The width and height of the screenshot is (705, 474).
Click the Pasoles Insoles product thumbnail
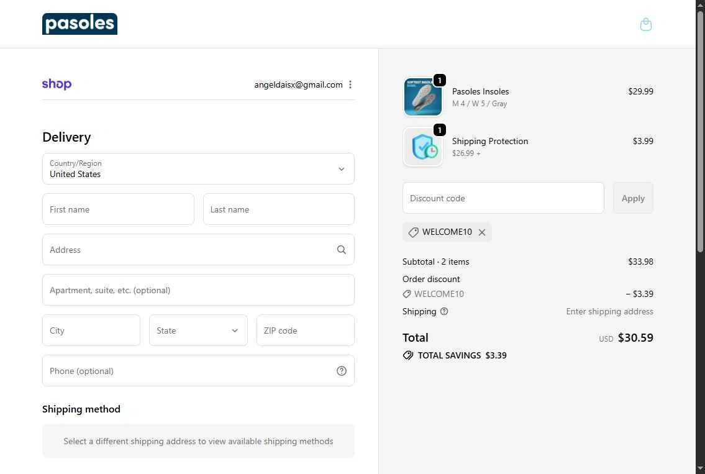click(x=422, y=97)
